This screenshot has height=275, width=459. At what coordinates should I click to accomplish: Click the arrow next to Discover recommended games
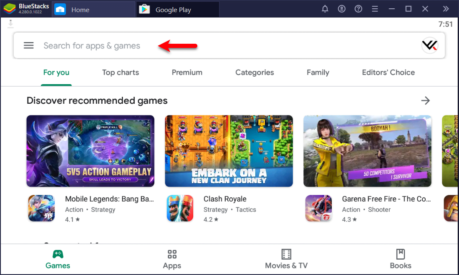pyautogui.click(x=426, y=100)
